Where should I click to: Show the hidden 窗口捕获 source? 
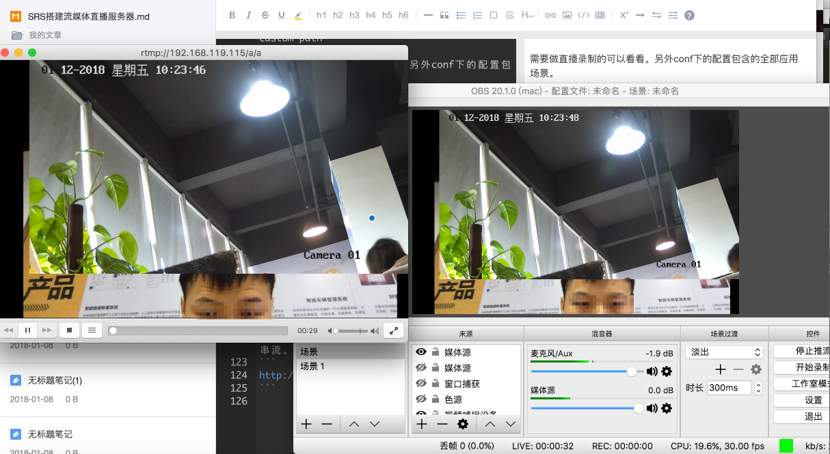pyautogui.click(x=421, y=384)
